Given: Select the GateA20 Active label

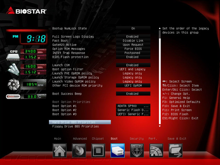Looking at the screenshot, I should coord(64,45).
